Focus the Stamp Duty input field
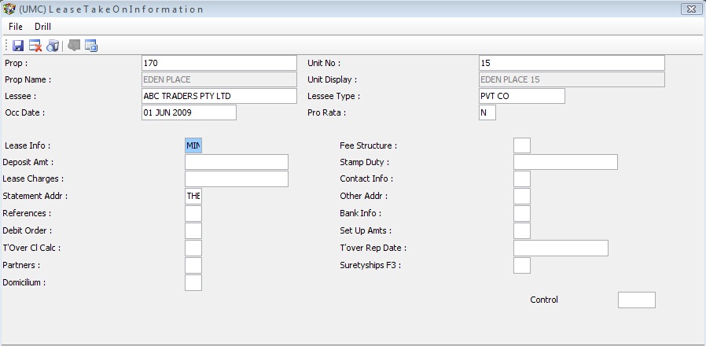Viewport: 706px width, 346px height. [564, 162]
